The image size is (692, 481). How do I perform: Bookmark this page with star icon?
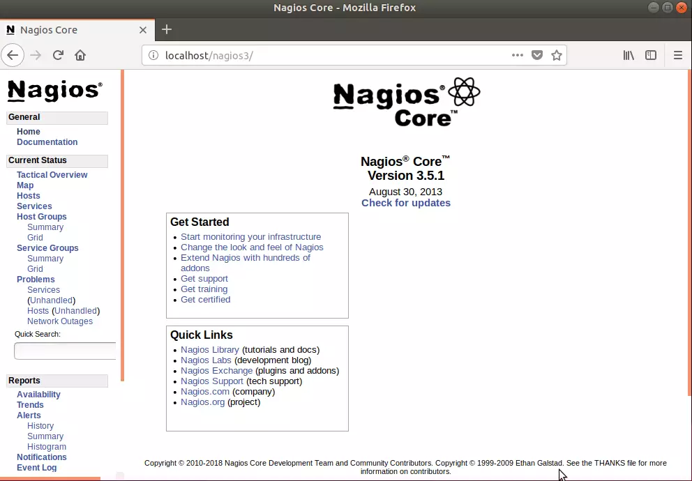click(x=557, y=56)
